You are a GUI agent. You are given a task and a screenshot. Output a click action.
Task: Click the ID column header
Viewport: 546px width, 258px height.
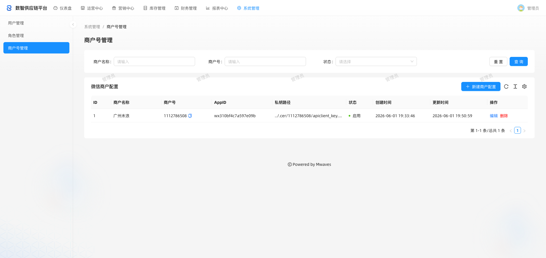(101, 102)
